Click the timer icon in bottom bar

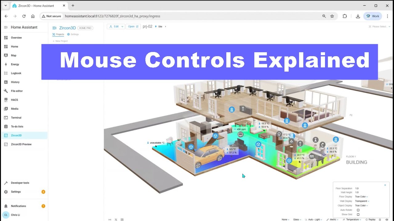point(380,219)
